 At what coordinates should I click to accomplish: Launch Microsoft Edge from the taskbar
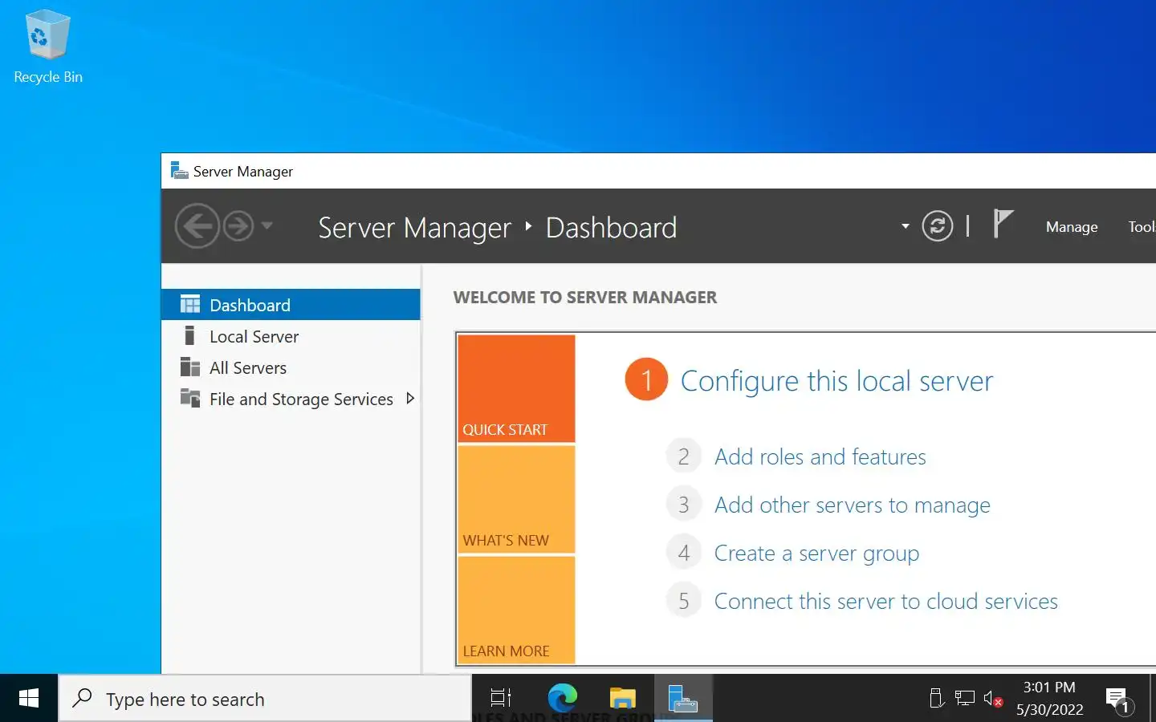(562, 698)
